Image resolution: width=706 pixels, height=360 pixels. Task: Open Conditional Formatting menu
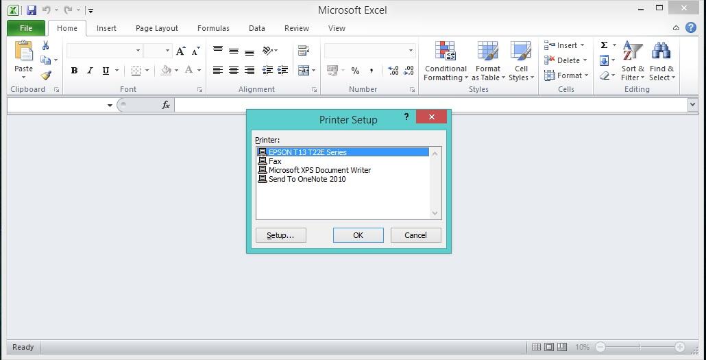(446, 61)
